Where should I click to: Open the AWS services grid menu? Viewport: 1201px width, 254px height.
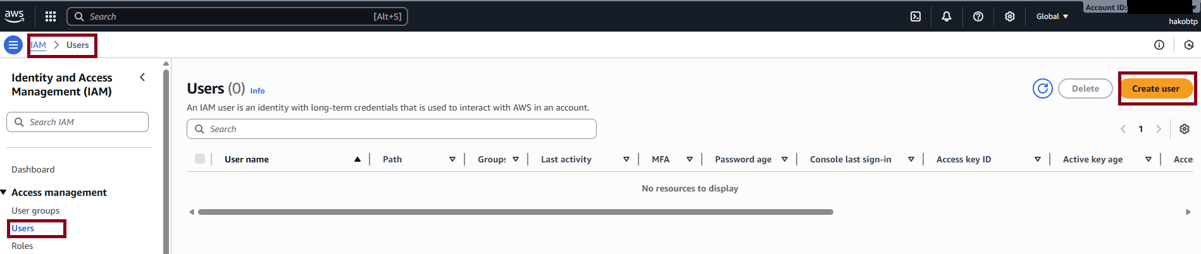tap(51, 16)
